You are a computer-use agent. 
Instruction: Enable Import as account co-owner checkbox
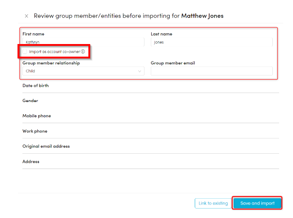25,52
